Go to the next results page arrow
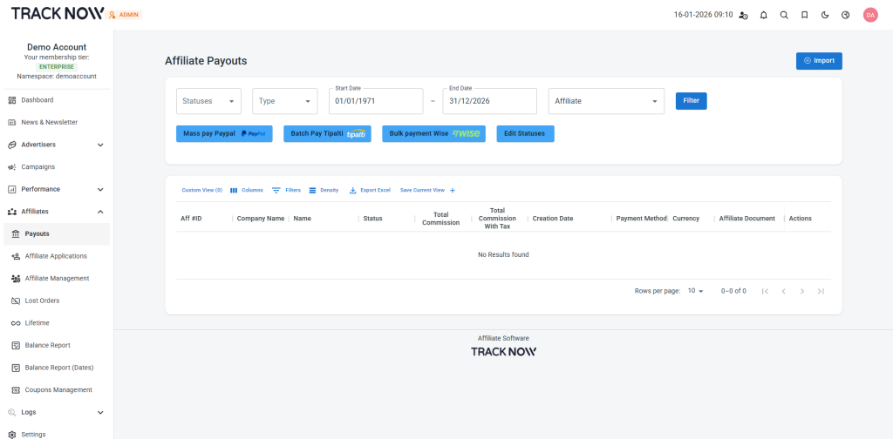 (801, 291)
